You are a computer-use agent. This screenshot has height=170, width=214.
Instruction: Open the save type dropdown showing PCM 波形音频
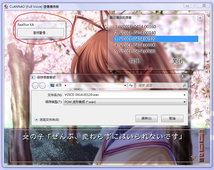pyautogui.click(x=184, y=102)
